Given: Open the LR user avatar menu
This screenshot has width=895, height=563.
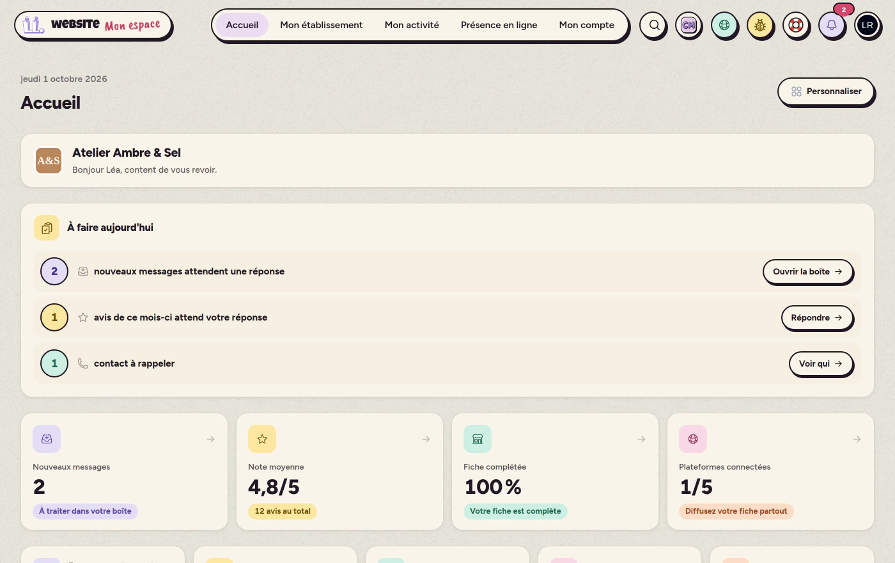Looking at the screenshot, I should pyautogui.click(x=868, y=26).
